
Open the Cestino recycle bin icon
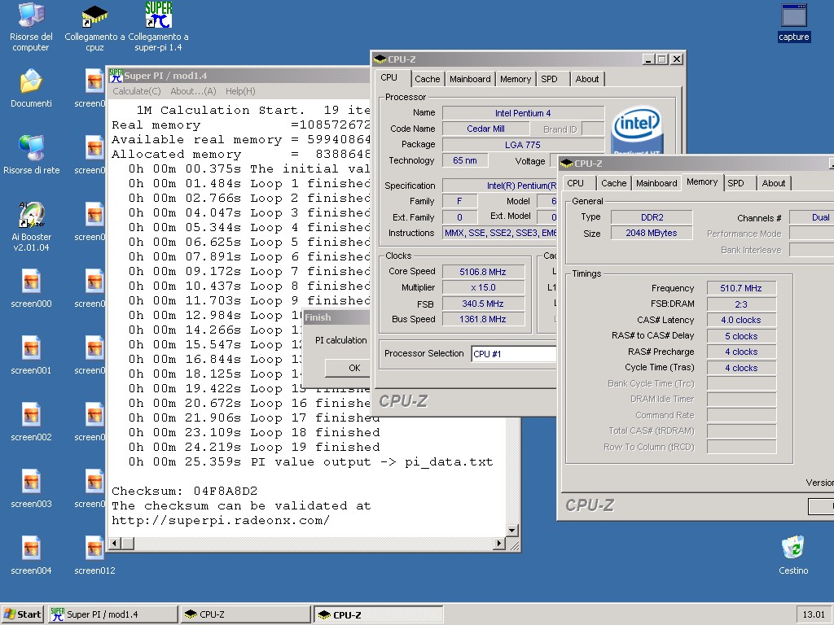point(793,555)
